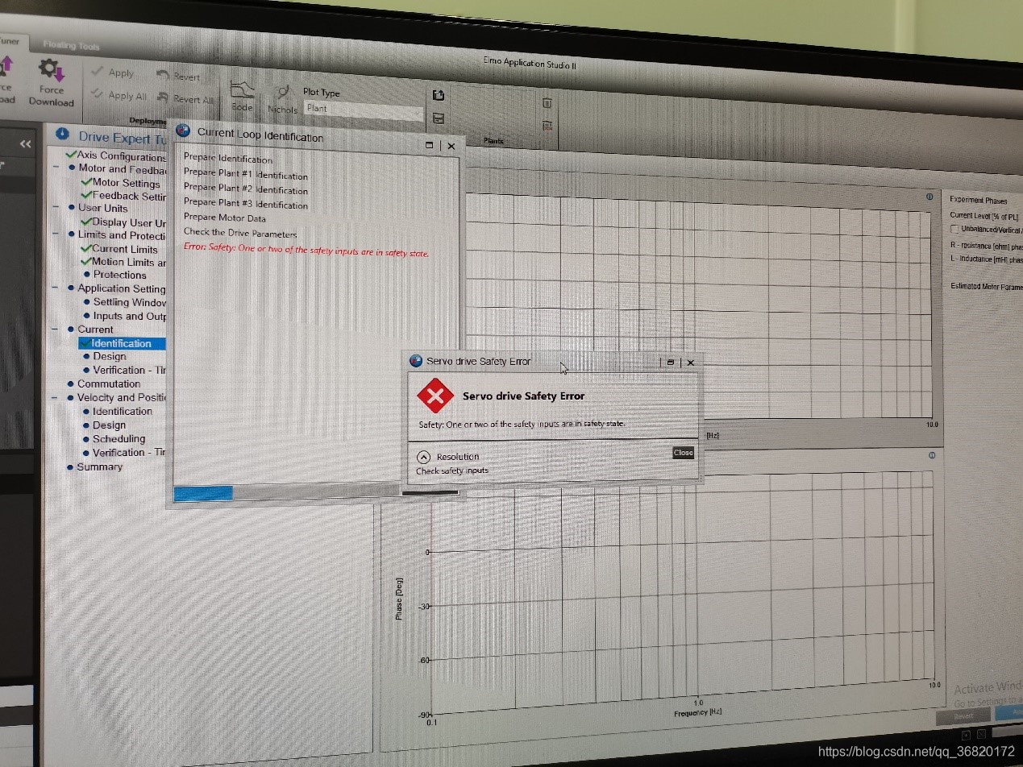Viewport: 1023px width, 767px height.
Task: Maximize the Servo drive Safety Error dialog
Action: (670, 363)
